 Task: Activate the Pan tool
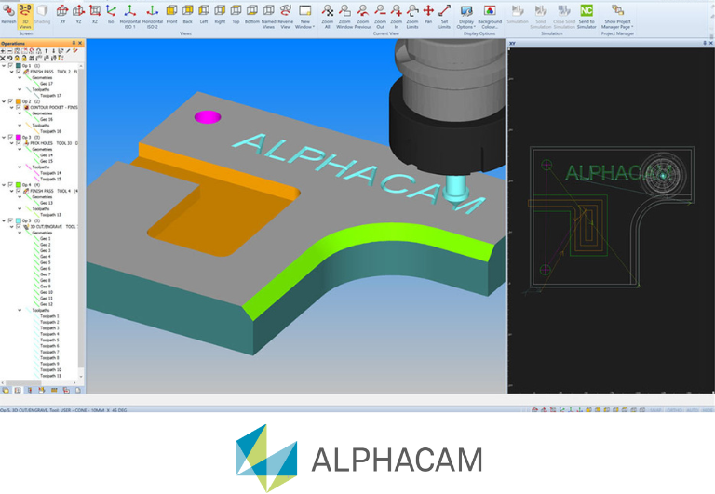[428, 12]
